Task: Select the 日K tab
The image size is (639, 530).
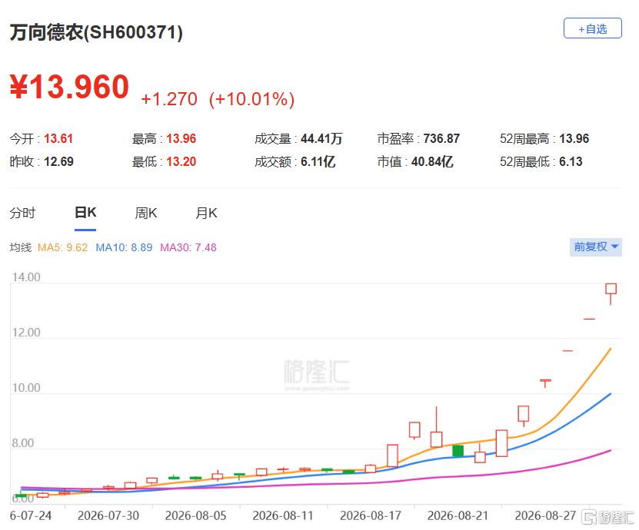Action: point(85,213)
